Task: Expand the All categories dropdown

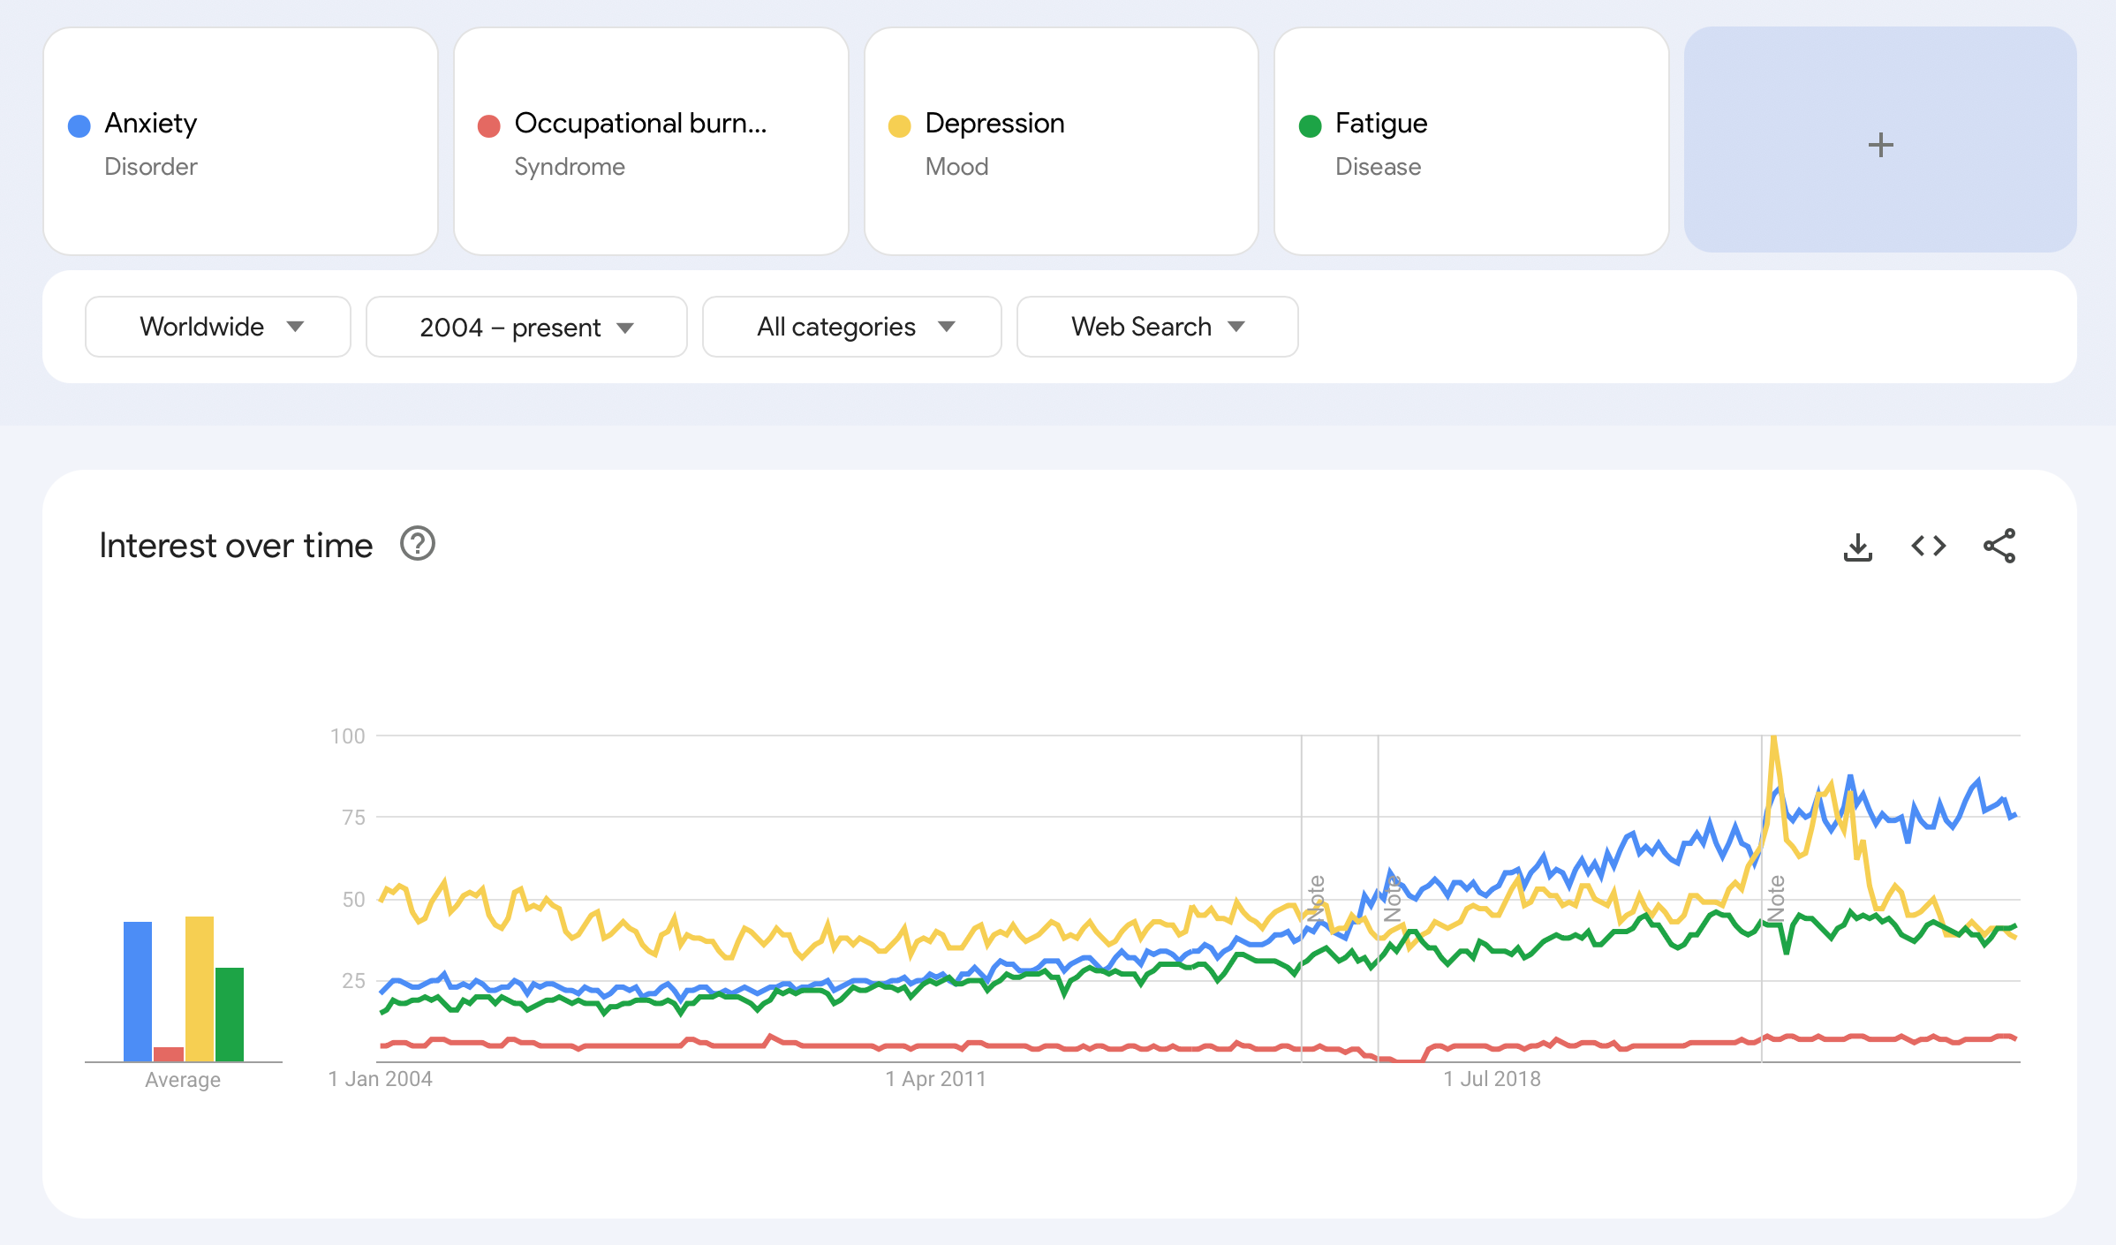Action: tap(851, 327)
